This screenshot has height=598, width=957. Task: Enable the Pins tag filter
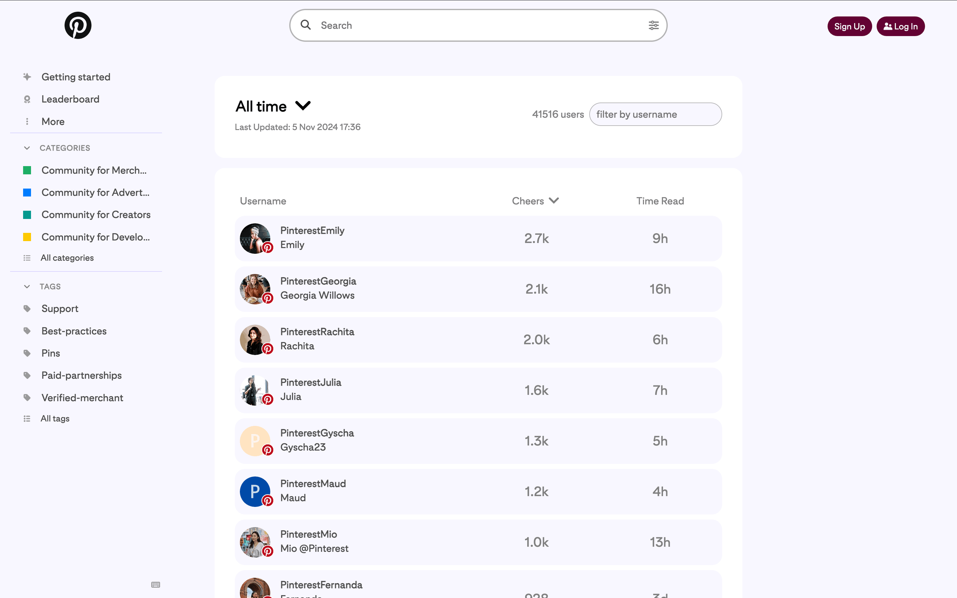pyautogui.click(x=51, y=353)
